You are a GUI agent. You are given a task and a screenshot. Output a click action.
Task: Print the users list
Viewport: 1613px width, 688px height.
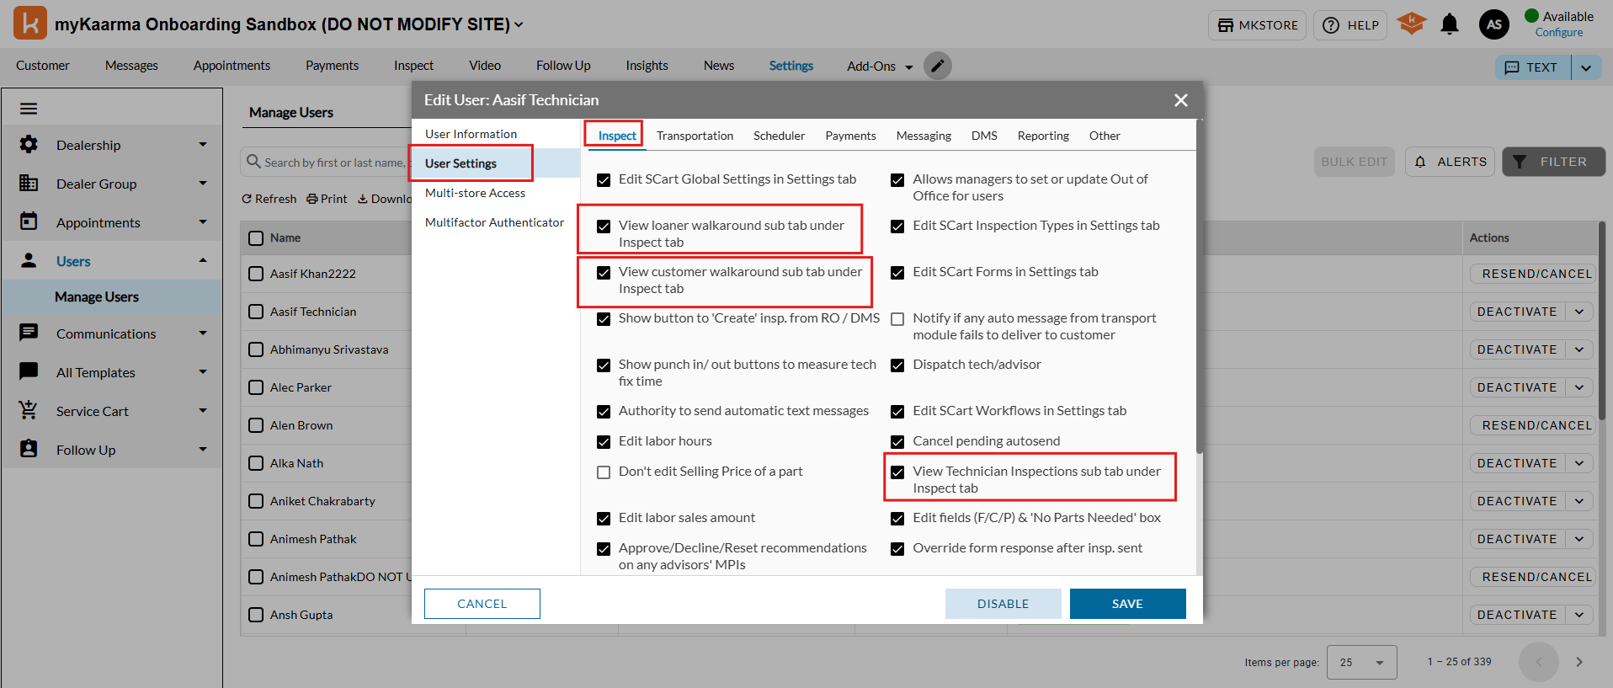tap(327, 199)
